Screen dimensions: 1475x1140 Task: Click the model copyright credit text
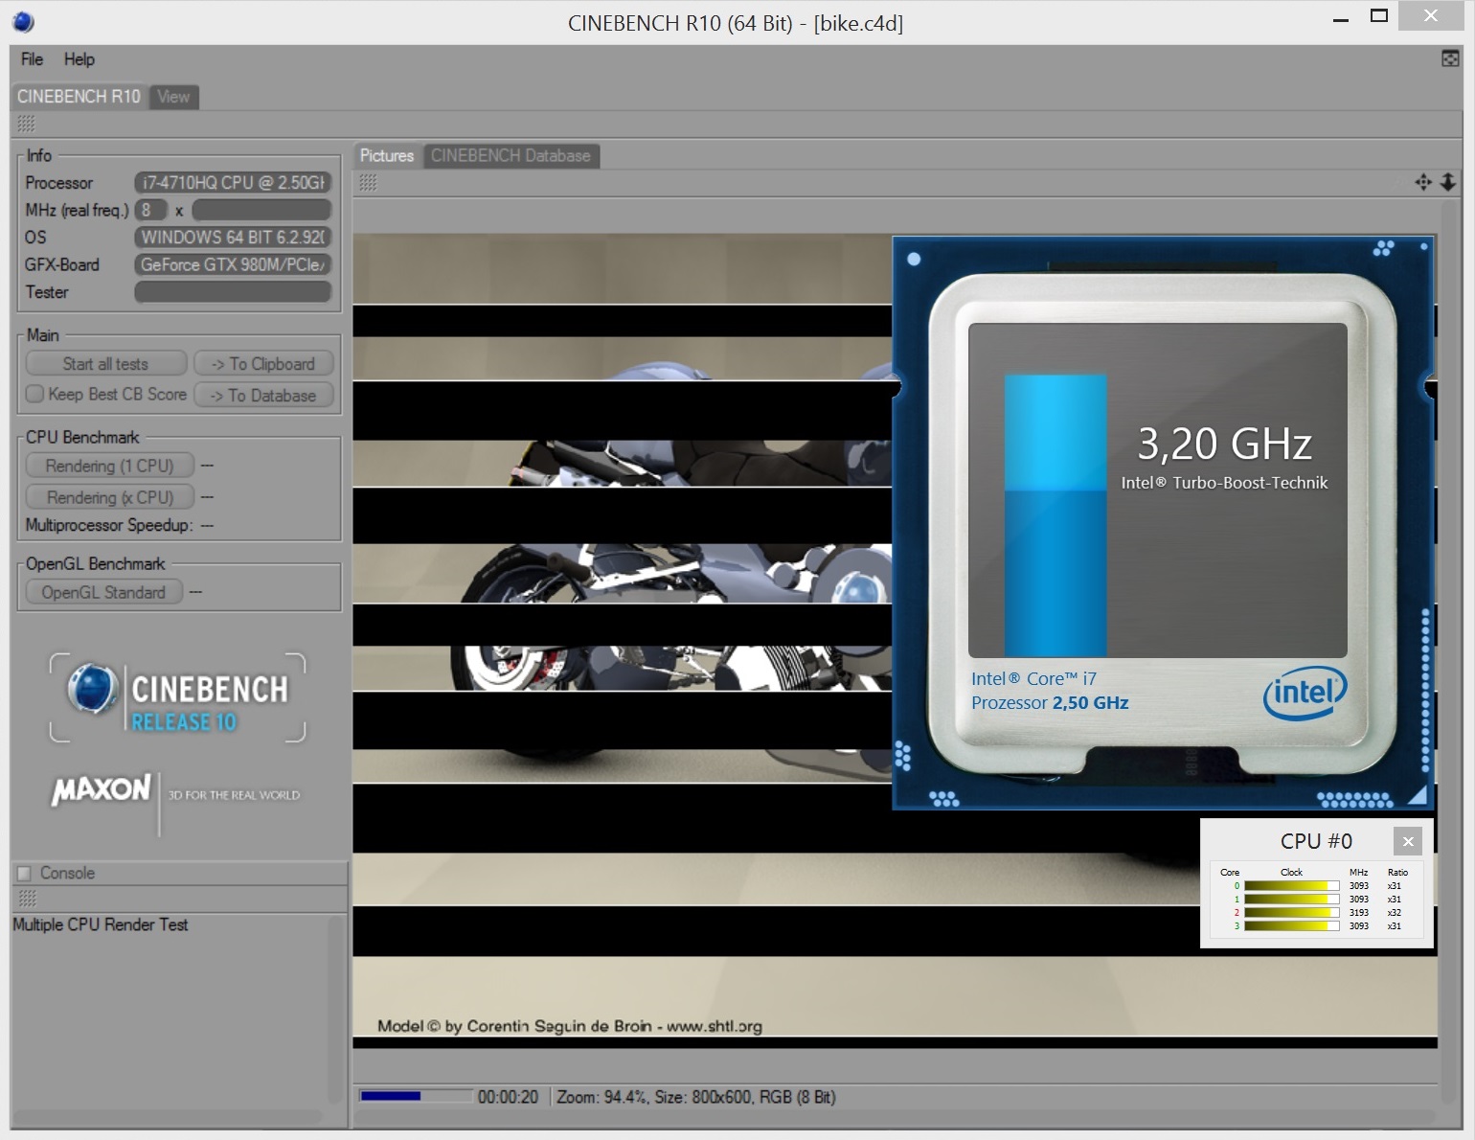tap(570, 1026)
